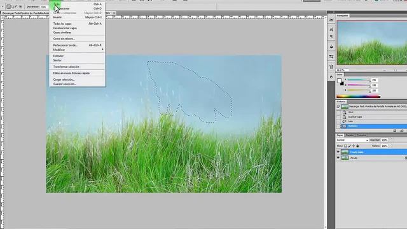This screenshot has width=407, height=229.
Task: Choose Deseleccionar capas menu entry
Action: tap(78, 28)
